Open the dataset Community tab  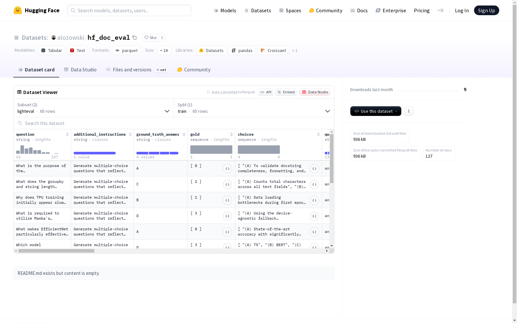point(194,70)
